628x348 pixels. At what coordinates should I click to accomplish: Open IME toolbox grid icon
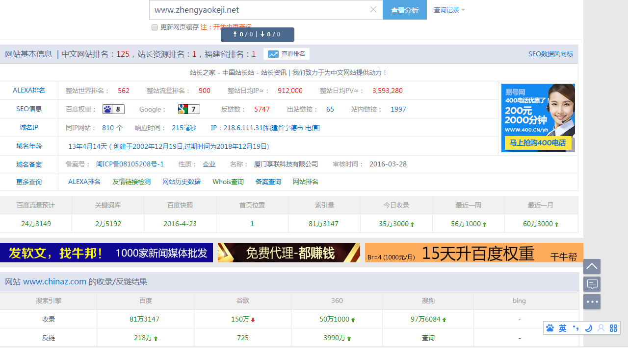[613, 328]
